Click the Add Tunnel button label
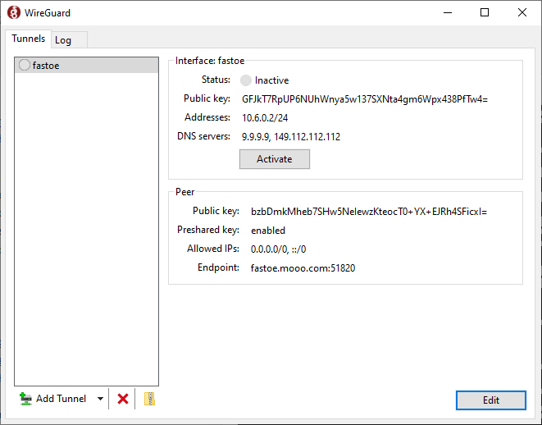The width and height of the screenshot is (542, 425). pyautogui.click(x=61, y=399)
